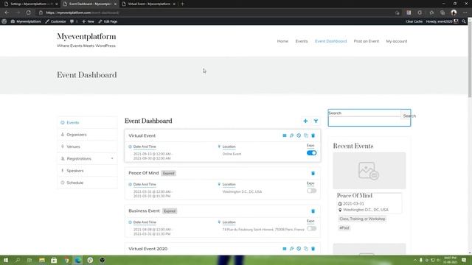The height and width of the screenshot is (265, 472).
Task: Open browser collections icon
Action: [x=442, y=13]
